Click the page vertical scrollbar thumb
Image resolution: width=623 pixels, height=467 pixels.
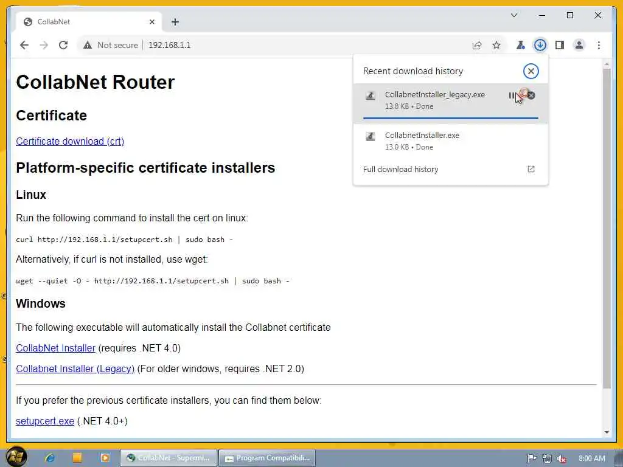(607, 229)
